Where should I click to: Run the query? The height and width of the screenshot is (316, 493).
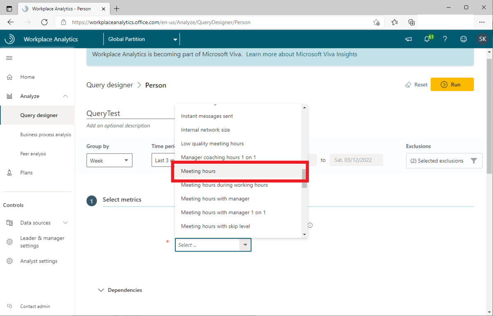pyautogui.click(x=452, y=85)
